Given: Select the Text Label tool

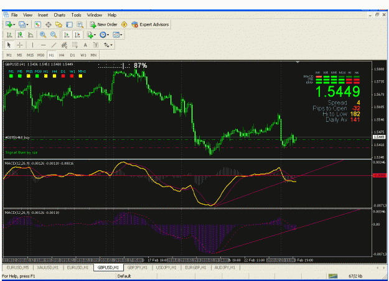Looking at the screenshot, I should click(x=96, y=45).
